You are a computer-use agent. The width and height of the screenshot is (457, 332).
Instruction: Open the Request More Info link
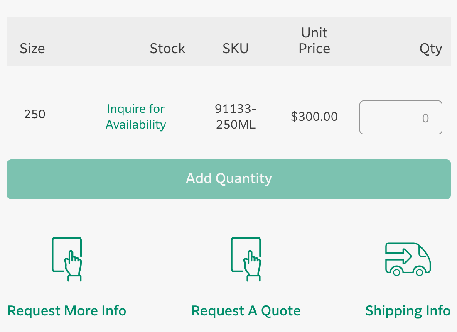point(67,311)
